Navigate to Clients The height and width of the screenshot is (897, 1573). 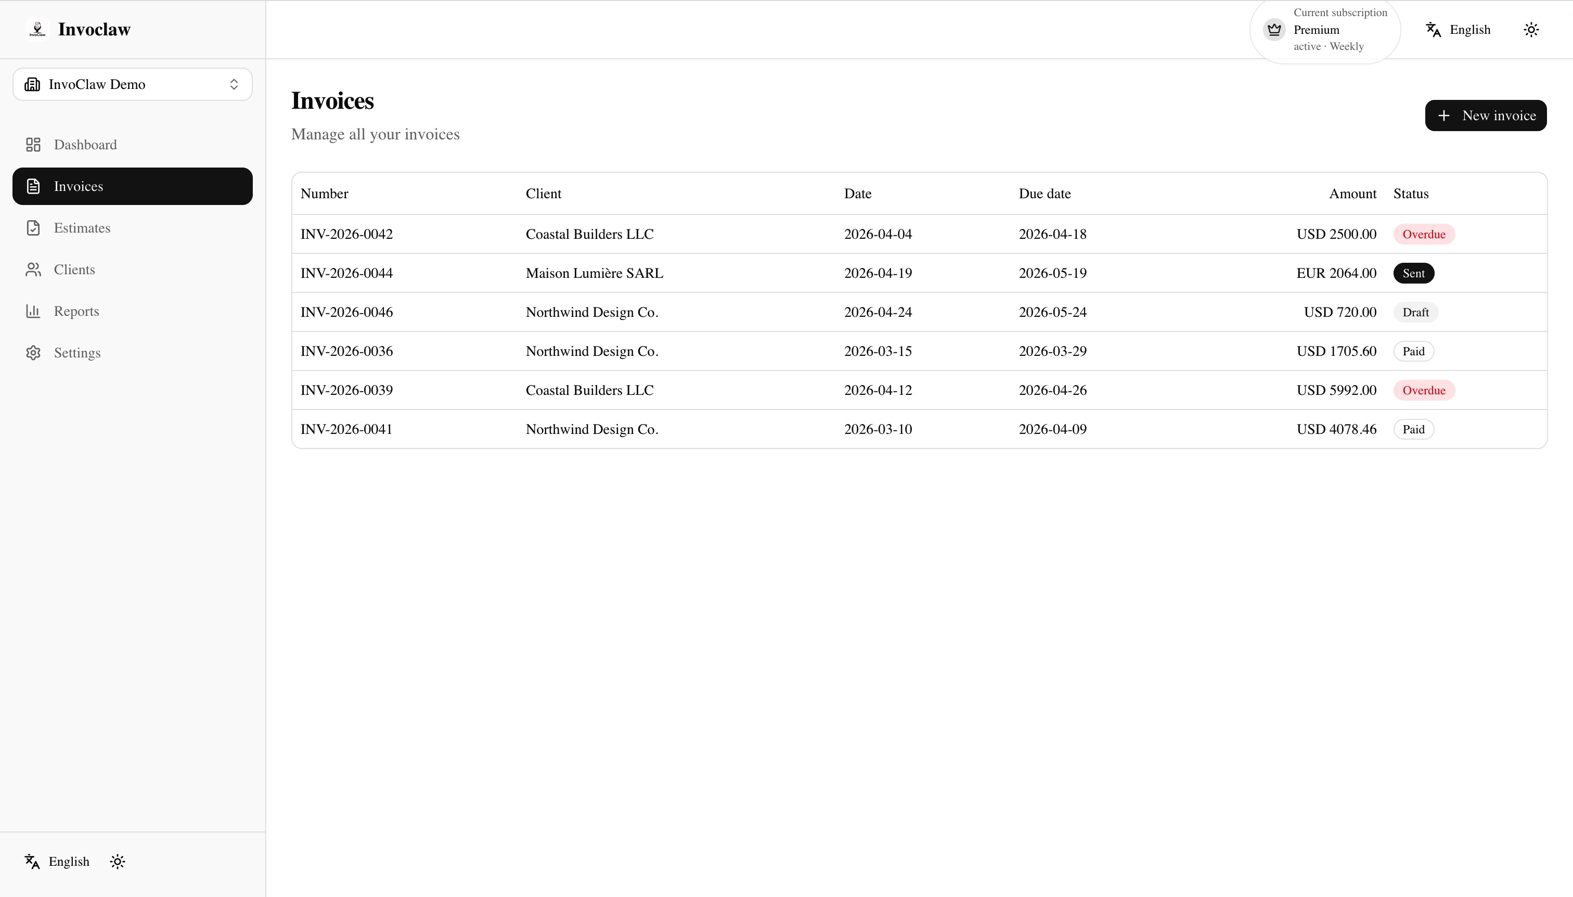coord(133,269)
